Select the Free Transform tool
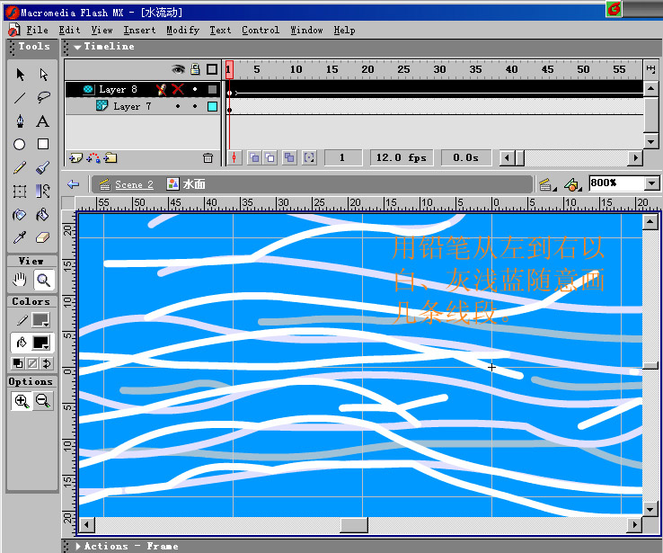Image resolution: width=663 pixels, height=553 pixels. coord(20,192)
